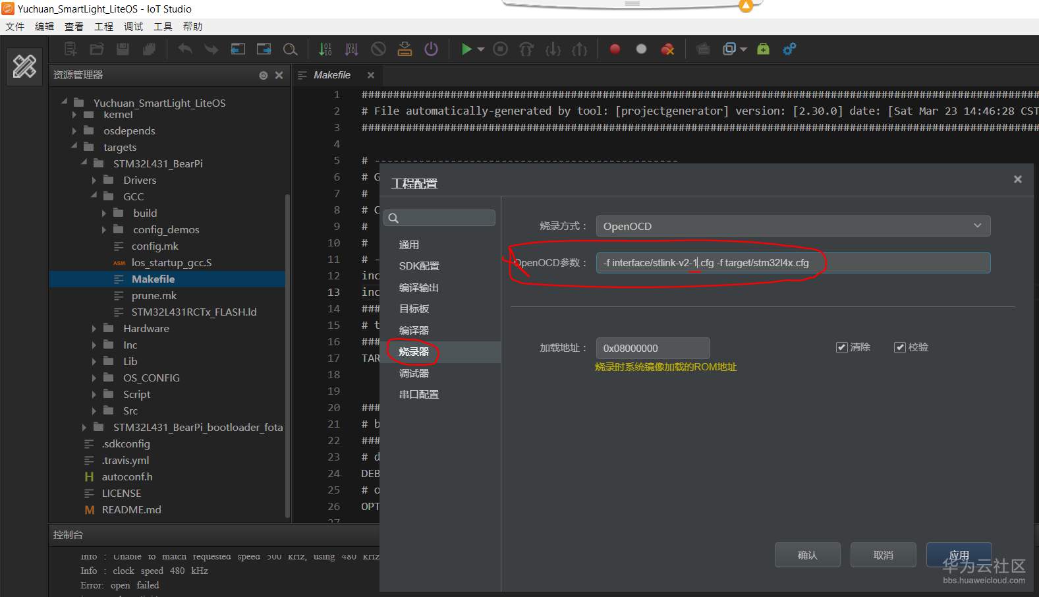Screen dimensions: 1039x597
Task: Click the 取消 button
Action: (883, 555)
